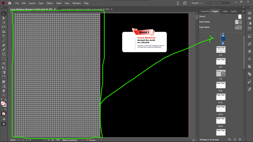Click the Share document icon
Viewport: 253px width, 142px height.
pyautogui.click(x=185, y=3)
